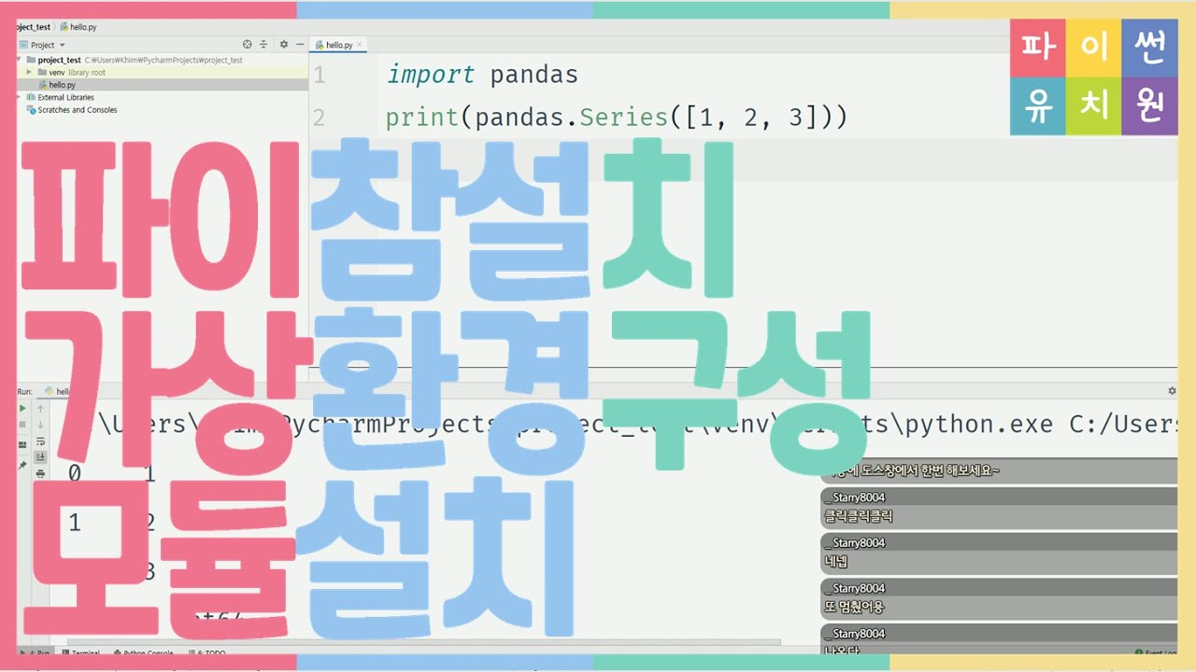Open the Python Console tab
The width and height of the screenshot is (1196, 672).
(x=143, y=653)
